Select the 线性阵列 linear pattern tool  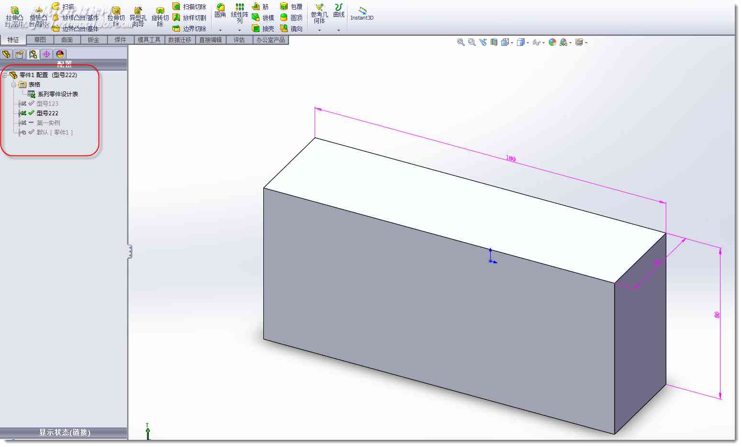tap(239, 13)
